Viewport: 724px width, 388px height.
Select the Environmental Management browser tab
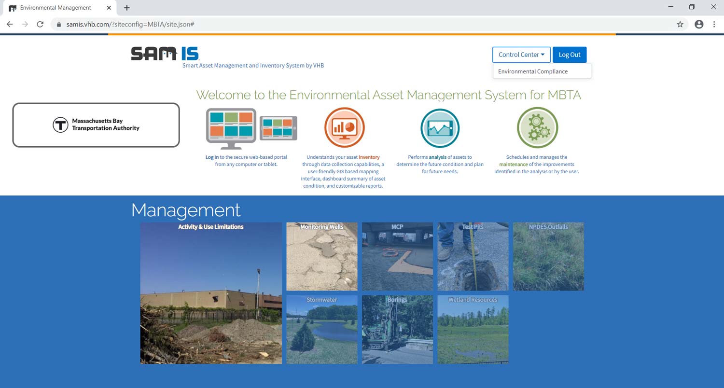(x=60, y=8)
